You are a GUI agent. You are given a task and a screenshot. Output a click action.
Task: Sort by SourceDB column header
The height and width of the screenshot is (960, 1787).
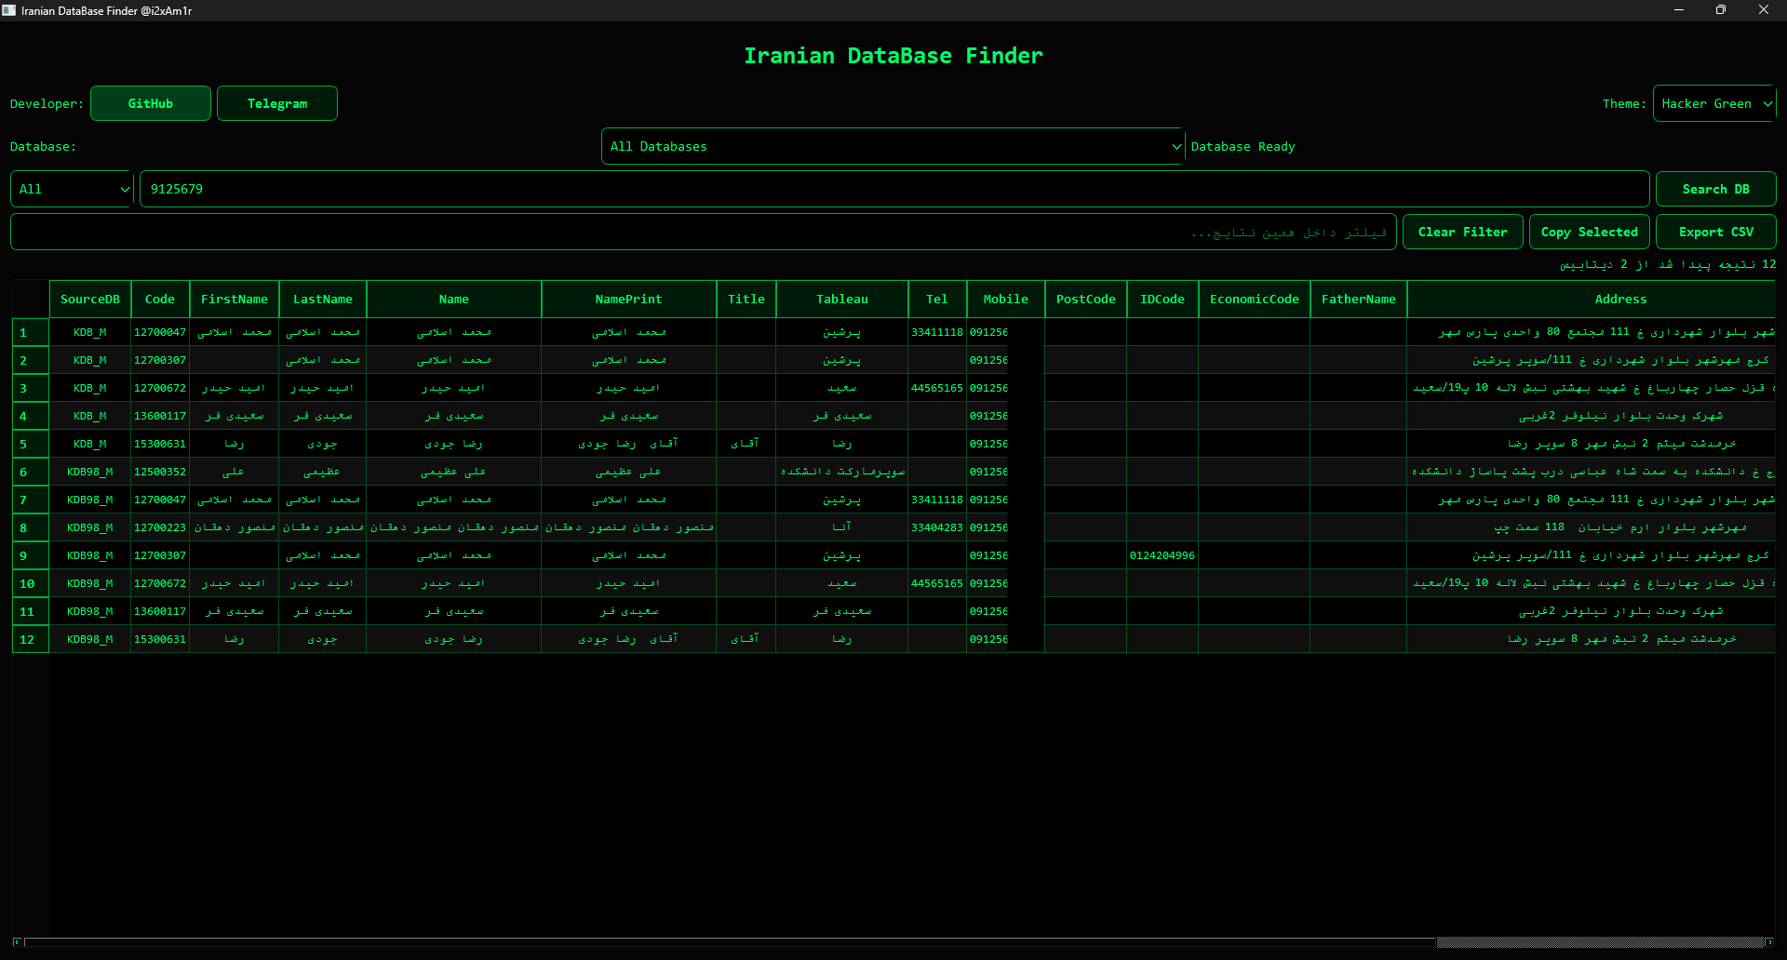(x=90, y=299)
